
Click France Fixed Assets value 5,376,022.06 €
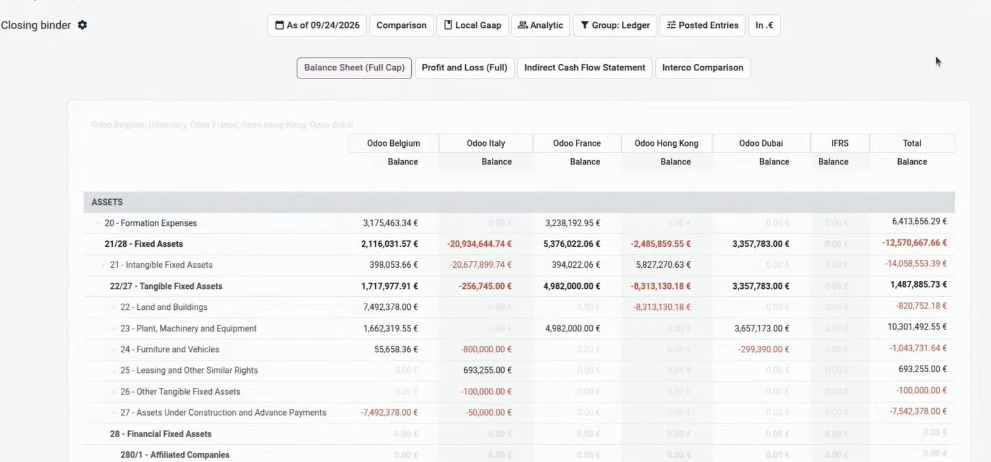click(x=572, y=244)
